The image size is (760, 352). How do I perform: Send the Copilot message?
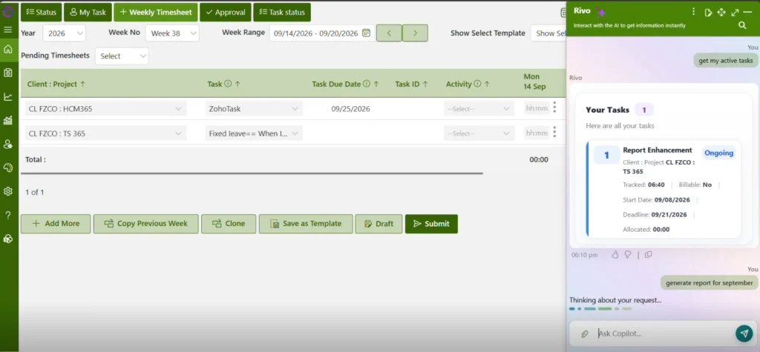[744, 333]
